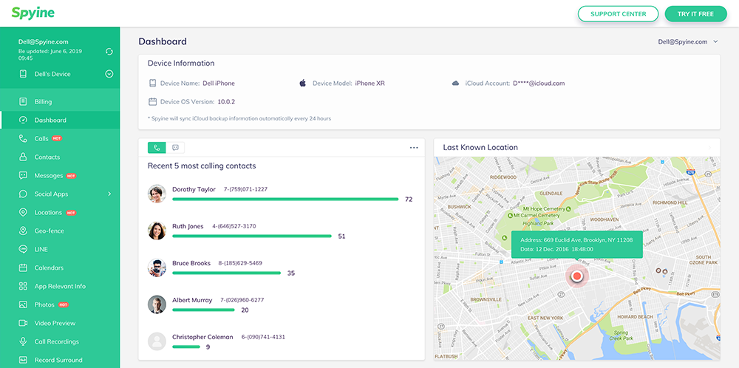739x368 pixels.
Task: Open the Billing menu item
Action: tap(60, 102)
